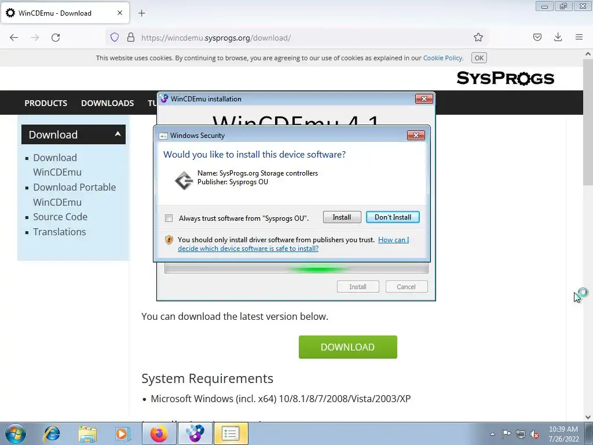Open a new browser tab
This screenshot has height=445, width=593.
(x=141, y=13)
